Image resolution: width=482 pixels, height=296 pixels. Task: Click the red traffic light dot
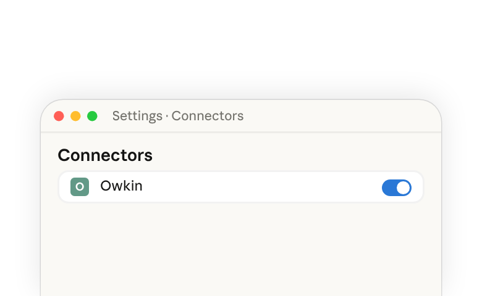click(x=59, y=116)
